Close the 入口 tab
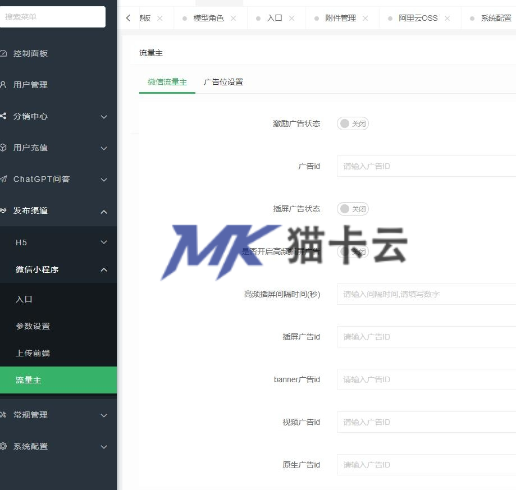This screenshot has height=490, width=516. tap(291, 19)
